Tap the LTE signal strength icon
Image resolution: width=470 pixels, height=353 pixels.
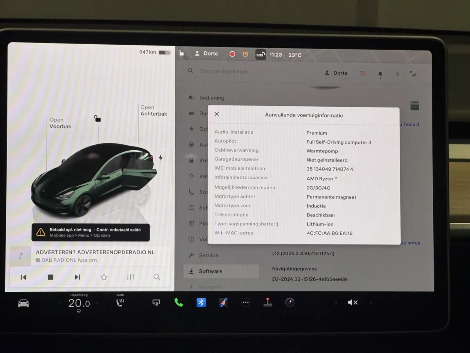[412, 73]
